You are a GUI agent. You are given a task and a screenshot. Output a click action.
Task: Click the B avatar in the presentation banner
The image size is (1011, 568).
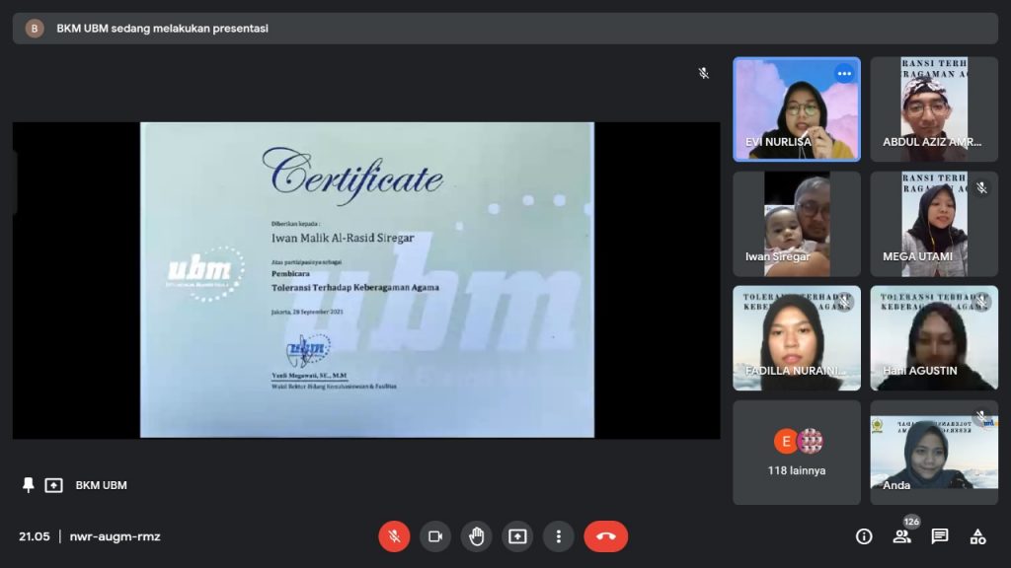click(x=35, y=29)
